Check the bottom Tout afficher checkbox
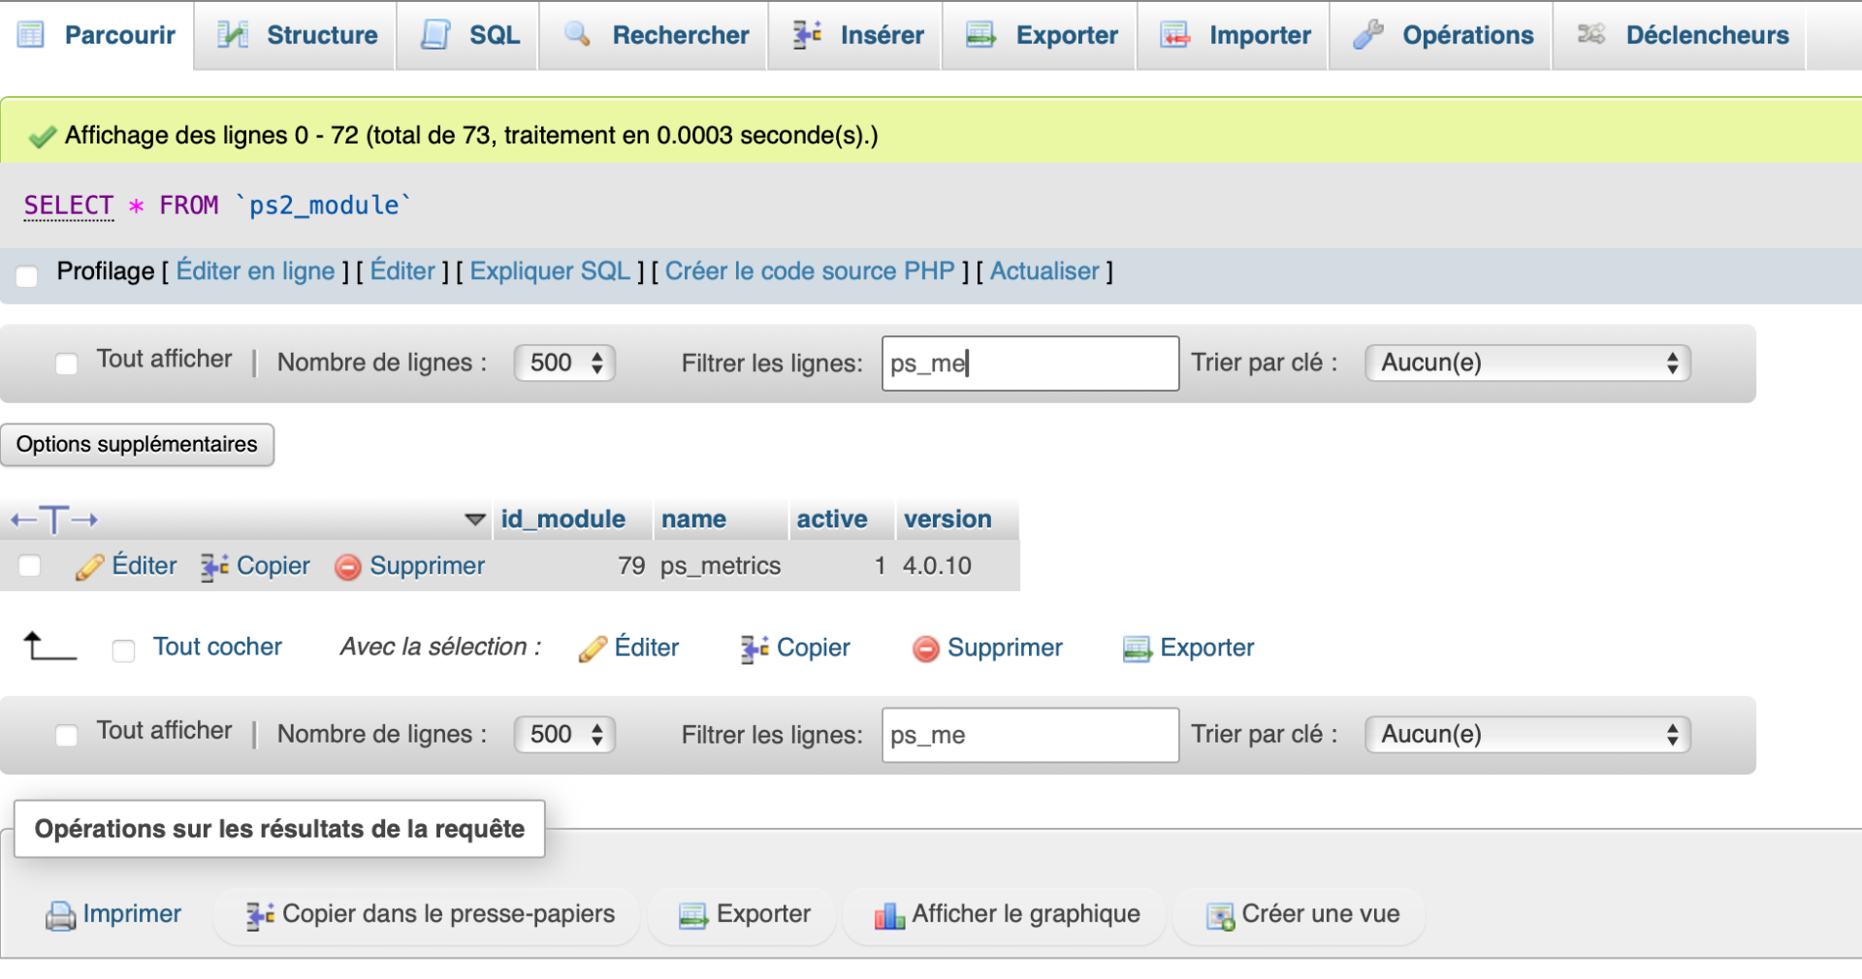 (x=66, y=735)
